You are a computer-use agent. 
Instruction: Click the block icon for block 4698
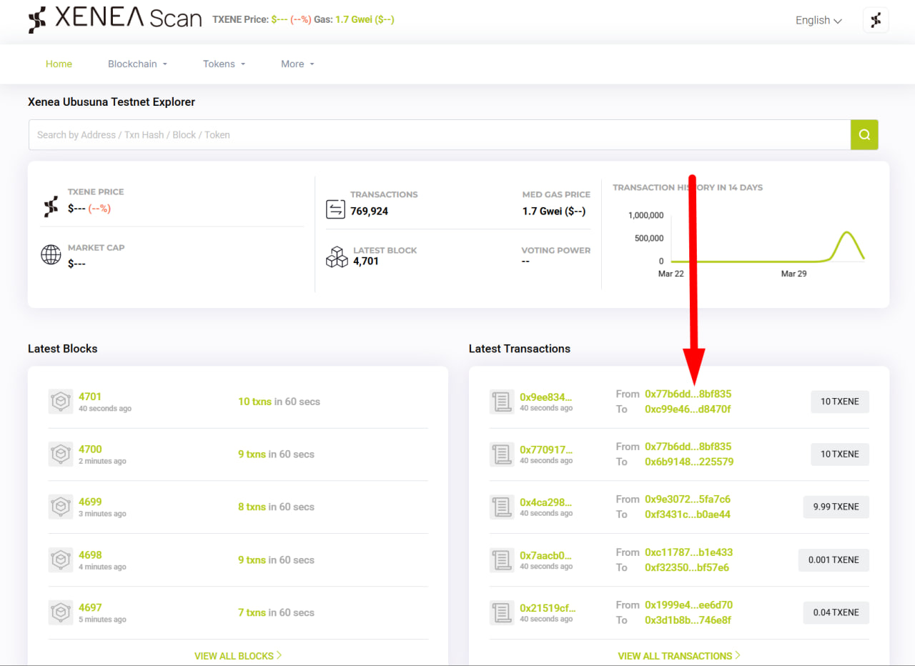(x=61, y=560)
